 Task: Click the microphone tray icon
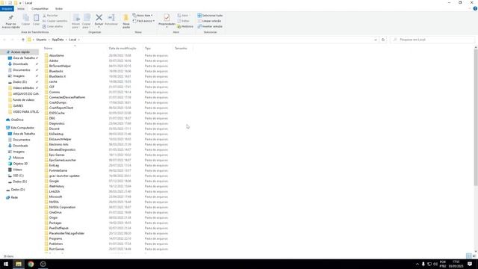(423, 264)
